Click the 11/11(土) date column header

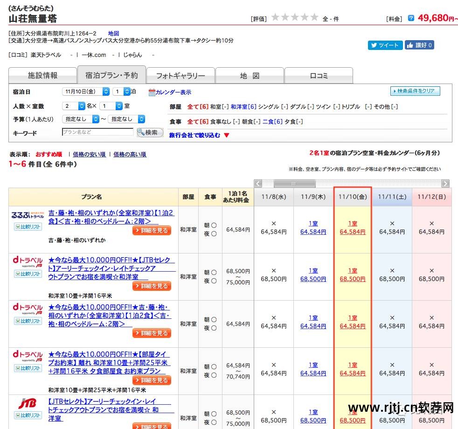coord(392,197)
